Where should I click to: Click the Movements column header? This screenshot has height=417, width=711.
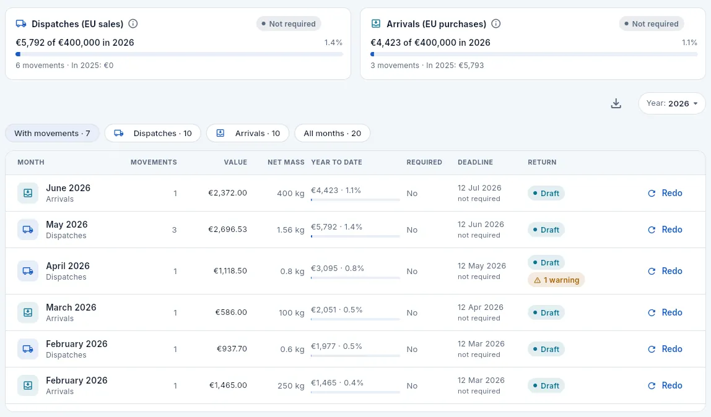click(x=154, y=162)
